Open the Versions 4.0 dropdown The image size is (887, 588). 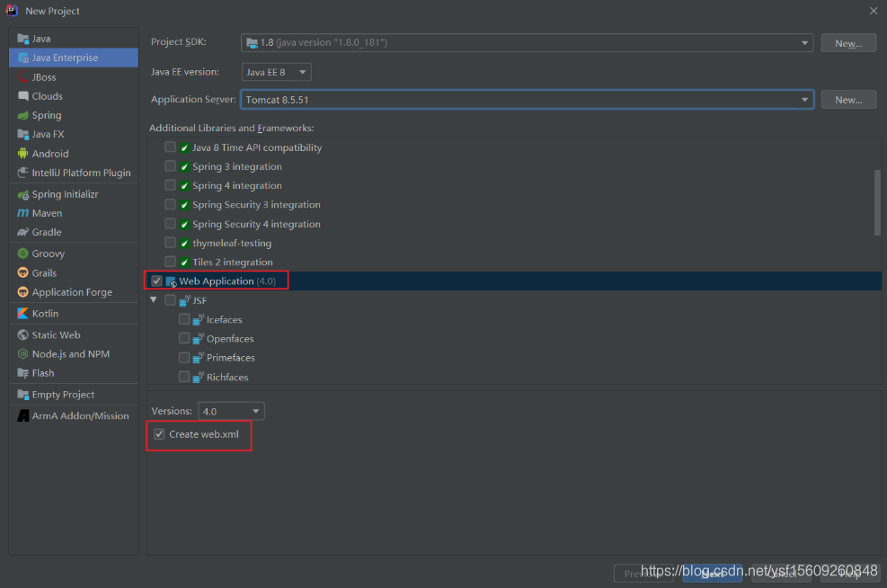tap(231, 412)
